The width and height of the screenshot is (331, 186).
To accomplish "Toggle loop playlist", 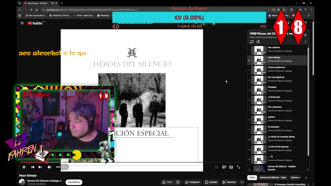I will (x=252, y=42).
